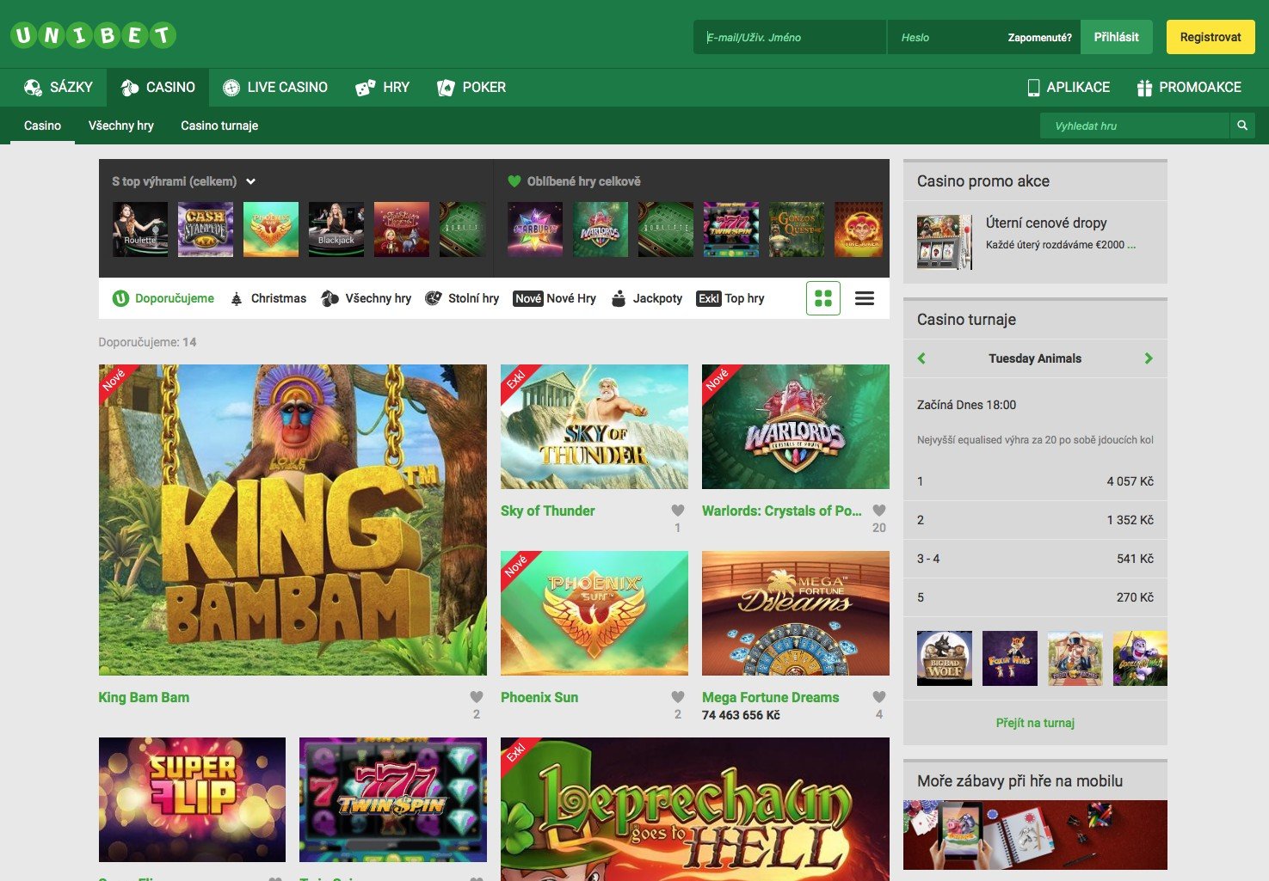Select the Jackpoty filter
The height and width of the screenshot is (881, 1269).
pyautogui.click(x=646, y=298)
